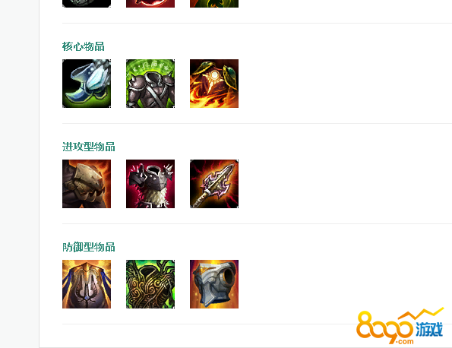Click the partially visible green-orange top icon
This screenshot has width=452, height=348.
pos(214,4)
